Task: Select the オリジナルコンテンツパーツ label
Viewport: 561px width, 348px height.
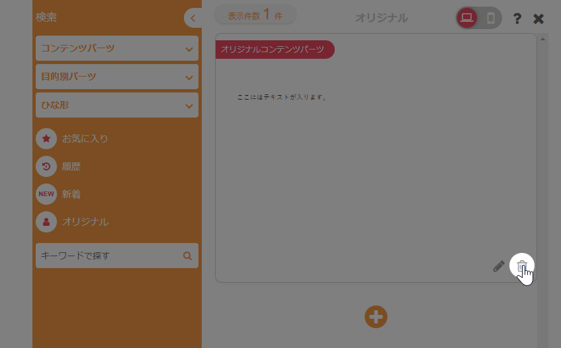Action: (273, 50)
